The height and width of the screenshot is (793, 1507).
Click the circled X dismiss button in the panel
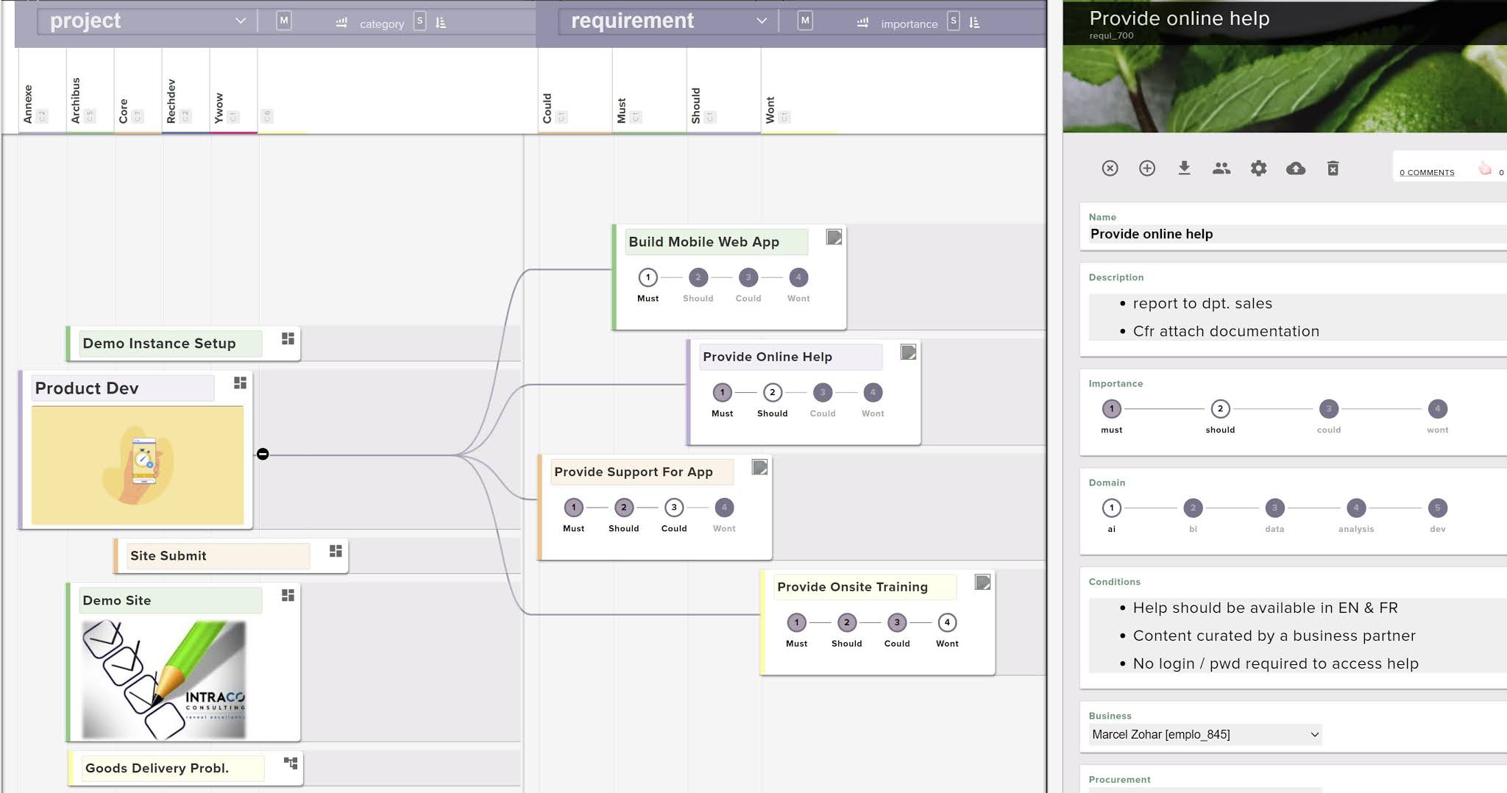pos(1110,168)
